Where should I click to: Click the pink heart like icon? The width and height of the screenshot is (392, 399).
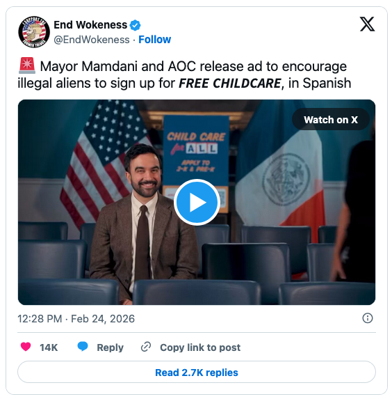(x=26, y=347)
